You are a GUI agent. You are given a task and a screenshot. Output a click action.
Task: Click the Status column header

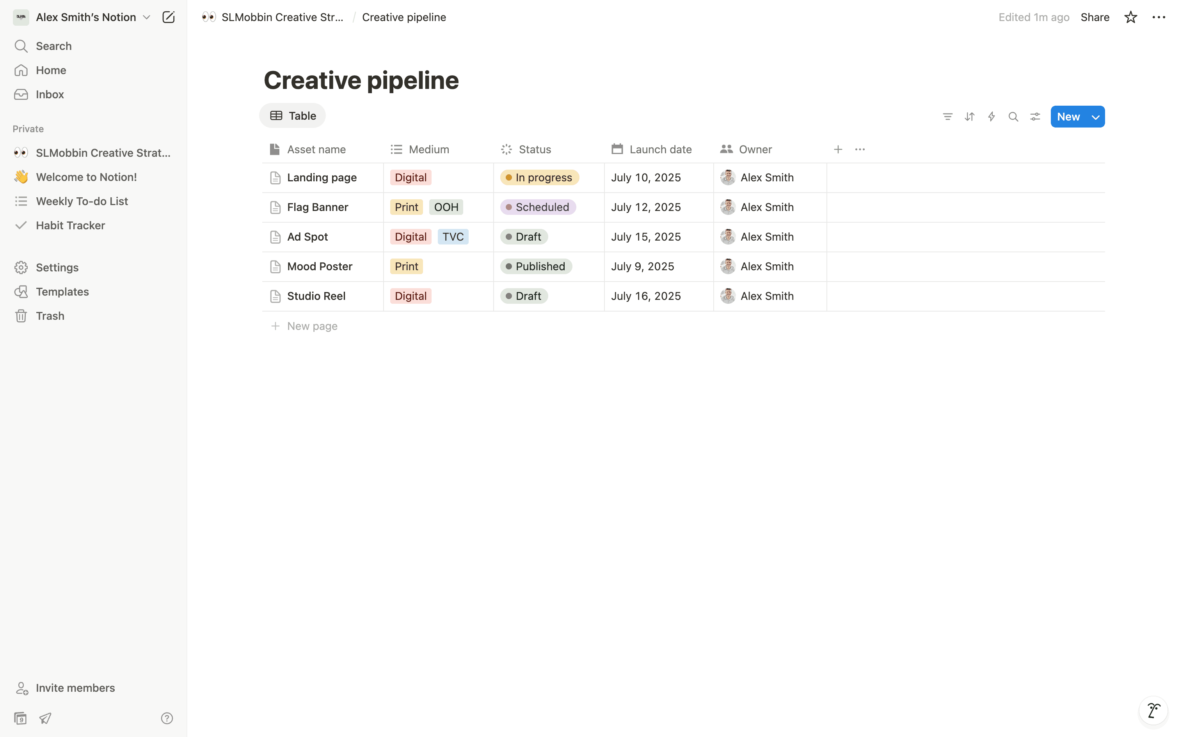(x=535, y=150)
